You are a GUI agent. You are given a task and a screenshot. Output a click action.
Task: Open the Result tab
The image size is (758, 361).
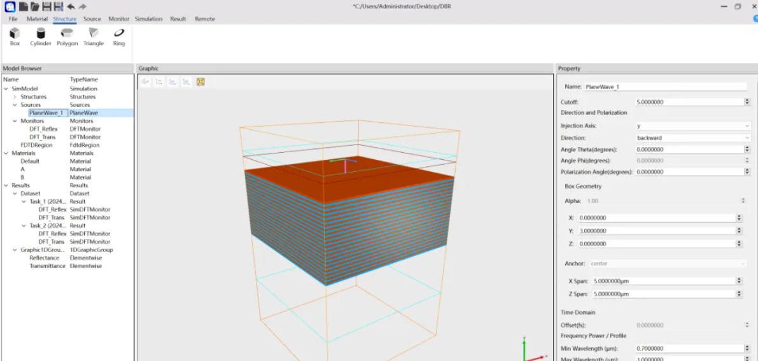tap(178, 19)
